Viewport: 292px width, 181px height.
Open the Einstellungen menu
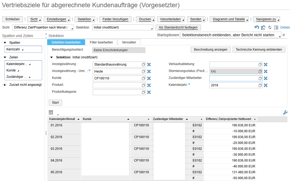[57, 19]
